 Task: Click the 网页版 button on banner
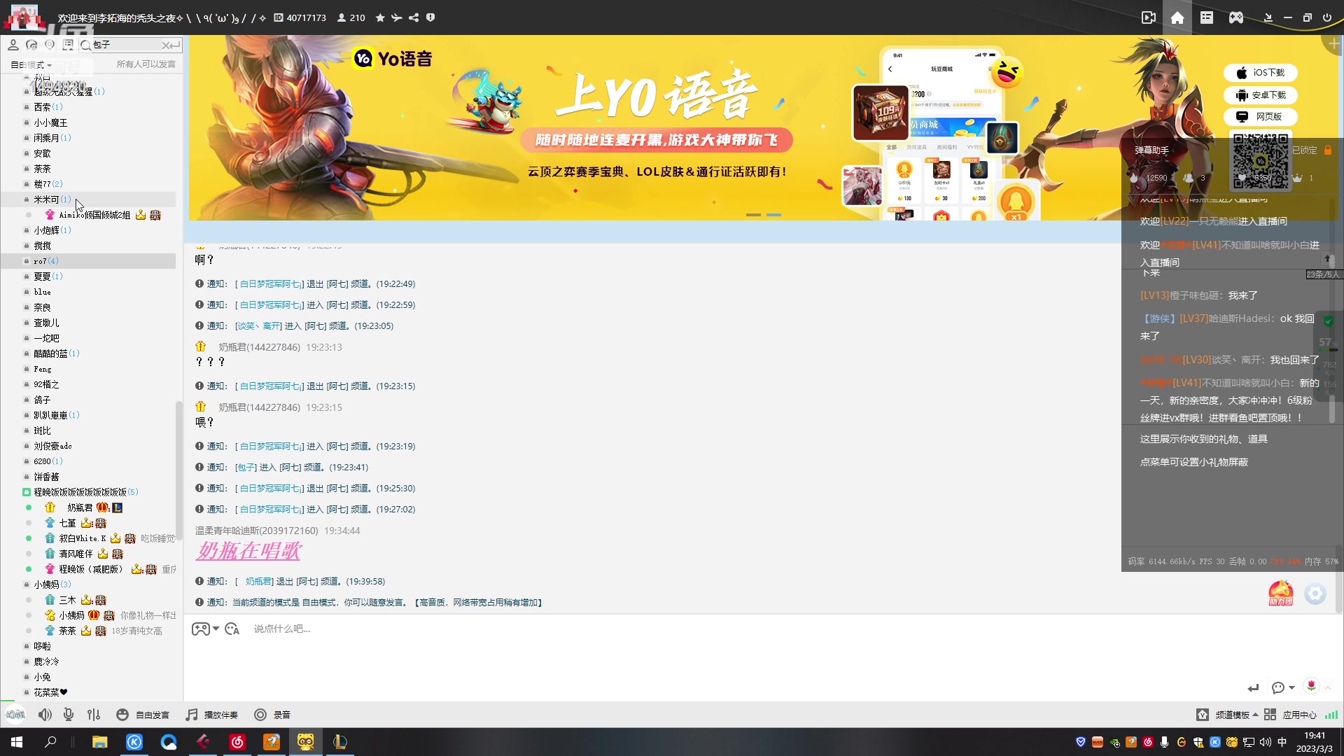(1261, 117)
